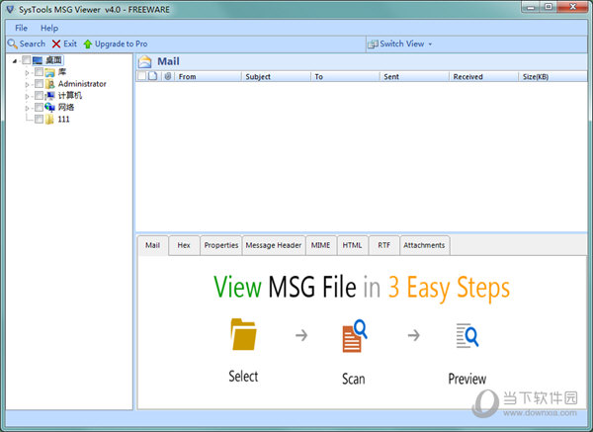593x432 pixels.
Task: Click the computer icon beside 计算机
Action: tap(50, 95)
